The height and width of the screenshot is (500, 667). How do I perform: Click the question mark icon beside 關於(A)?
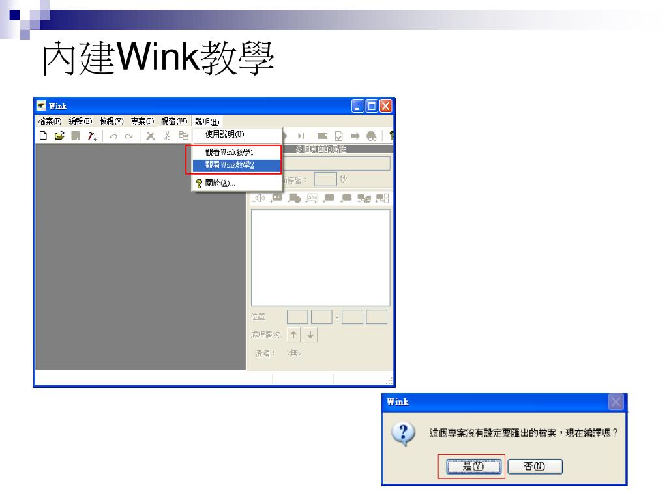[199, 183]
